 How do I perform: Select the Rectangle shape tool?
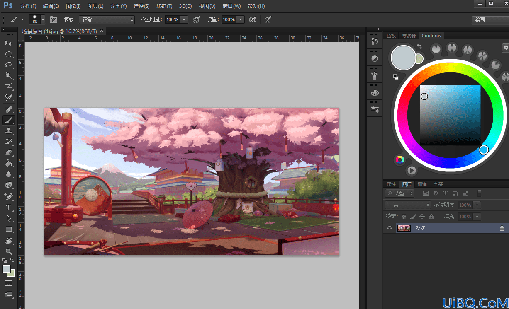click(x=8, y=229)
